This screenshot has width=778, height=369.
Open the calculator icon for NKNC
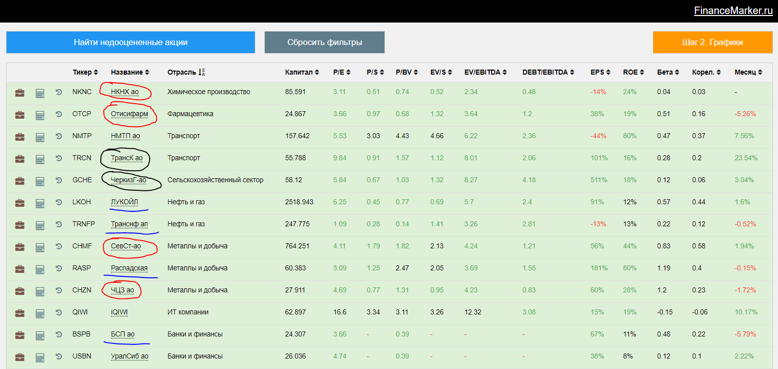[x=40, y=93]
